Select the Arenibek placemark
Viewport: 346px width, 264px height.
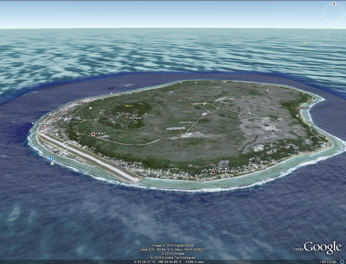(127, 117)
